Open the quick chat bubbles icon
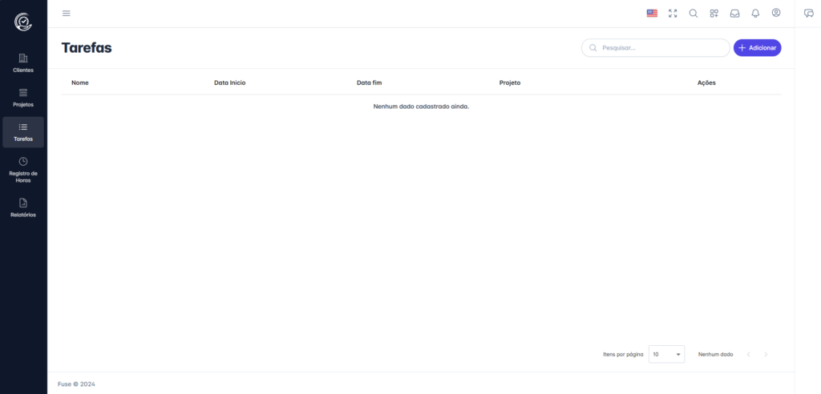The height and width of the screenshot is (394, 821). point(808,13)
